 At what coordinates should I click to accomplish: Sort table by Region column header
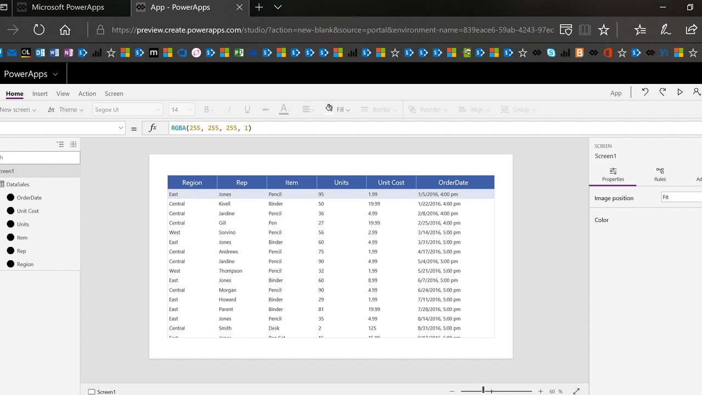click(x=192, y=183)
